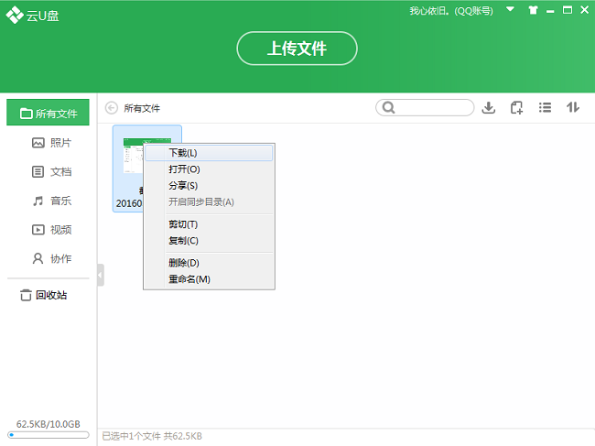
Task: Click the new folder toolbar icon
Action: pyautogui.click(x=516, y=108)
